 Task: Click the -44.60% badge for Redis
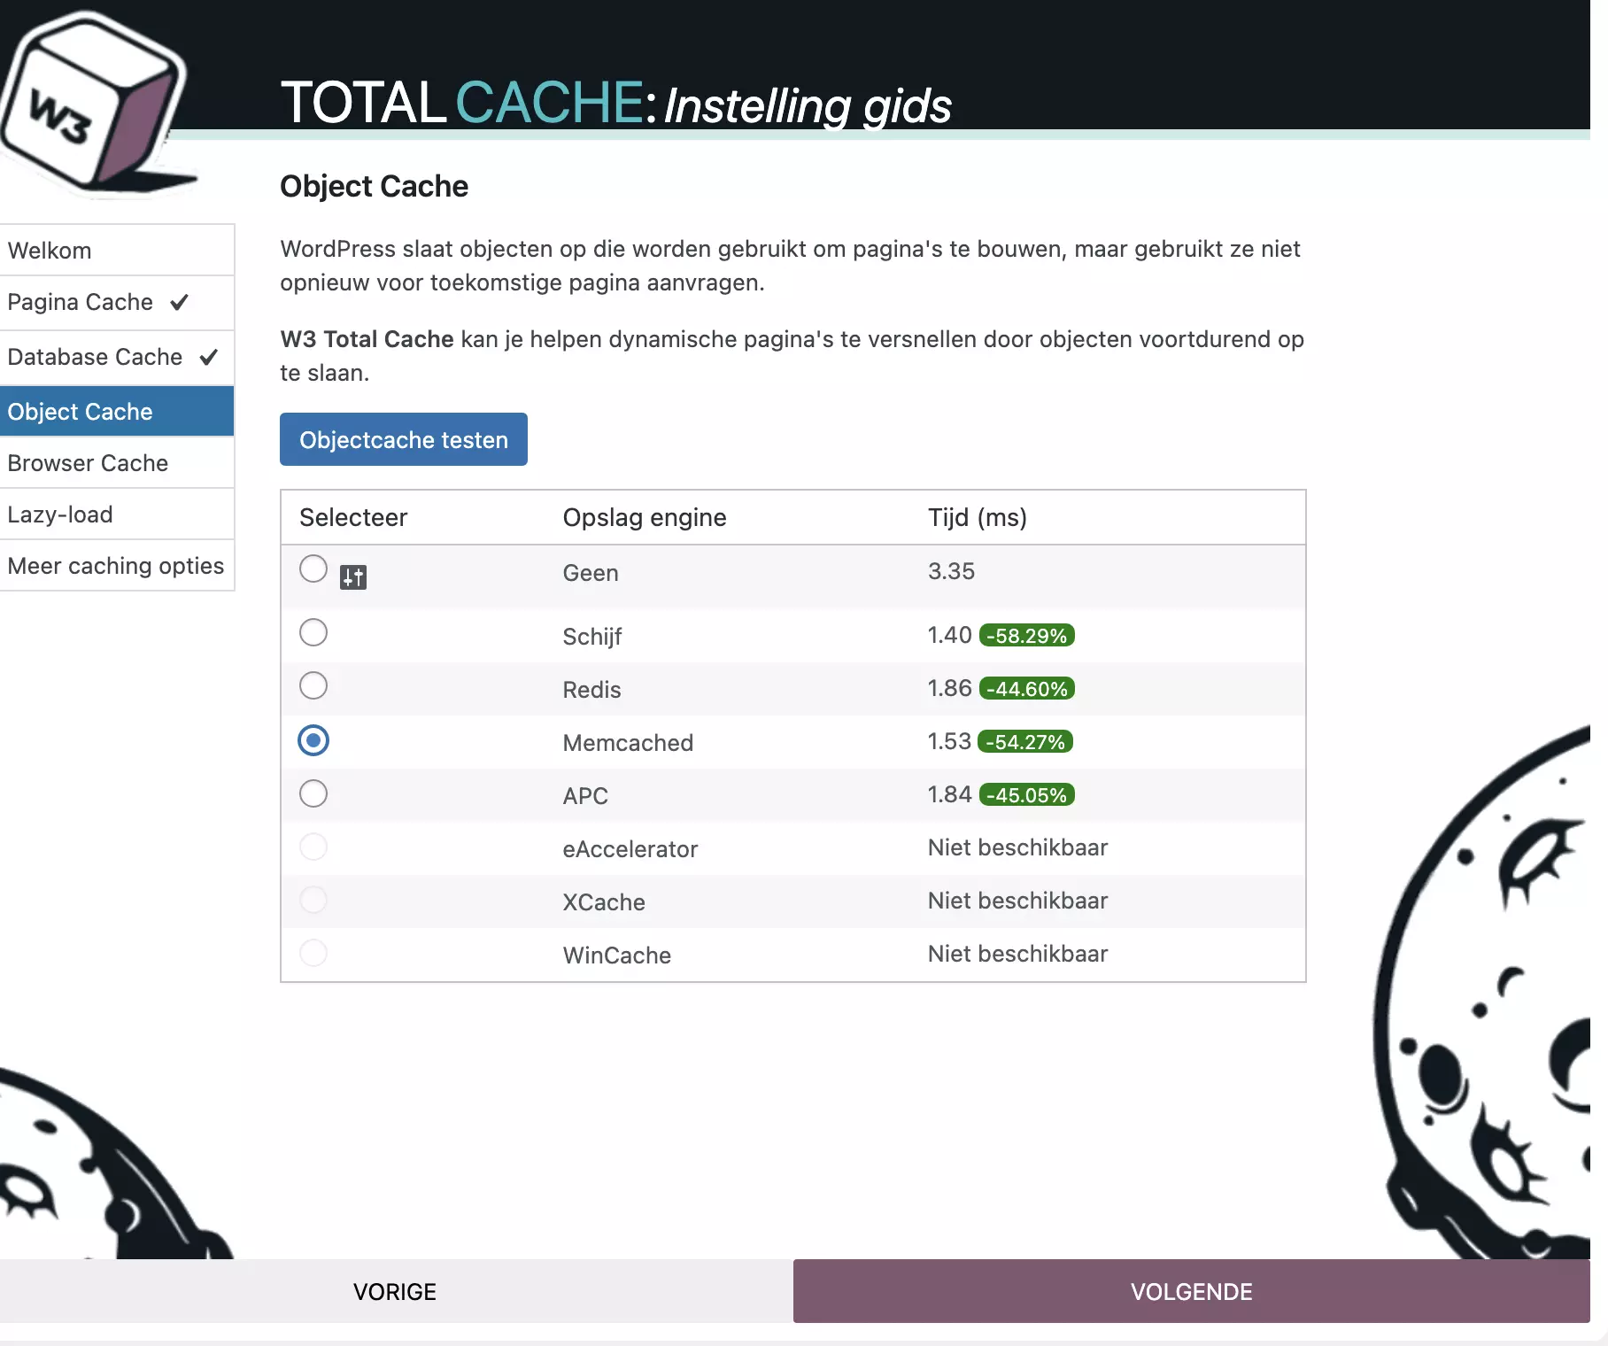click(1027, 689)
